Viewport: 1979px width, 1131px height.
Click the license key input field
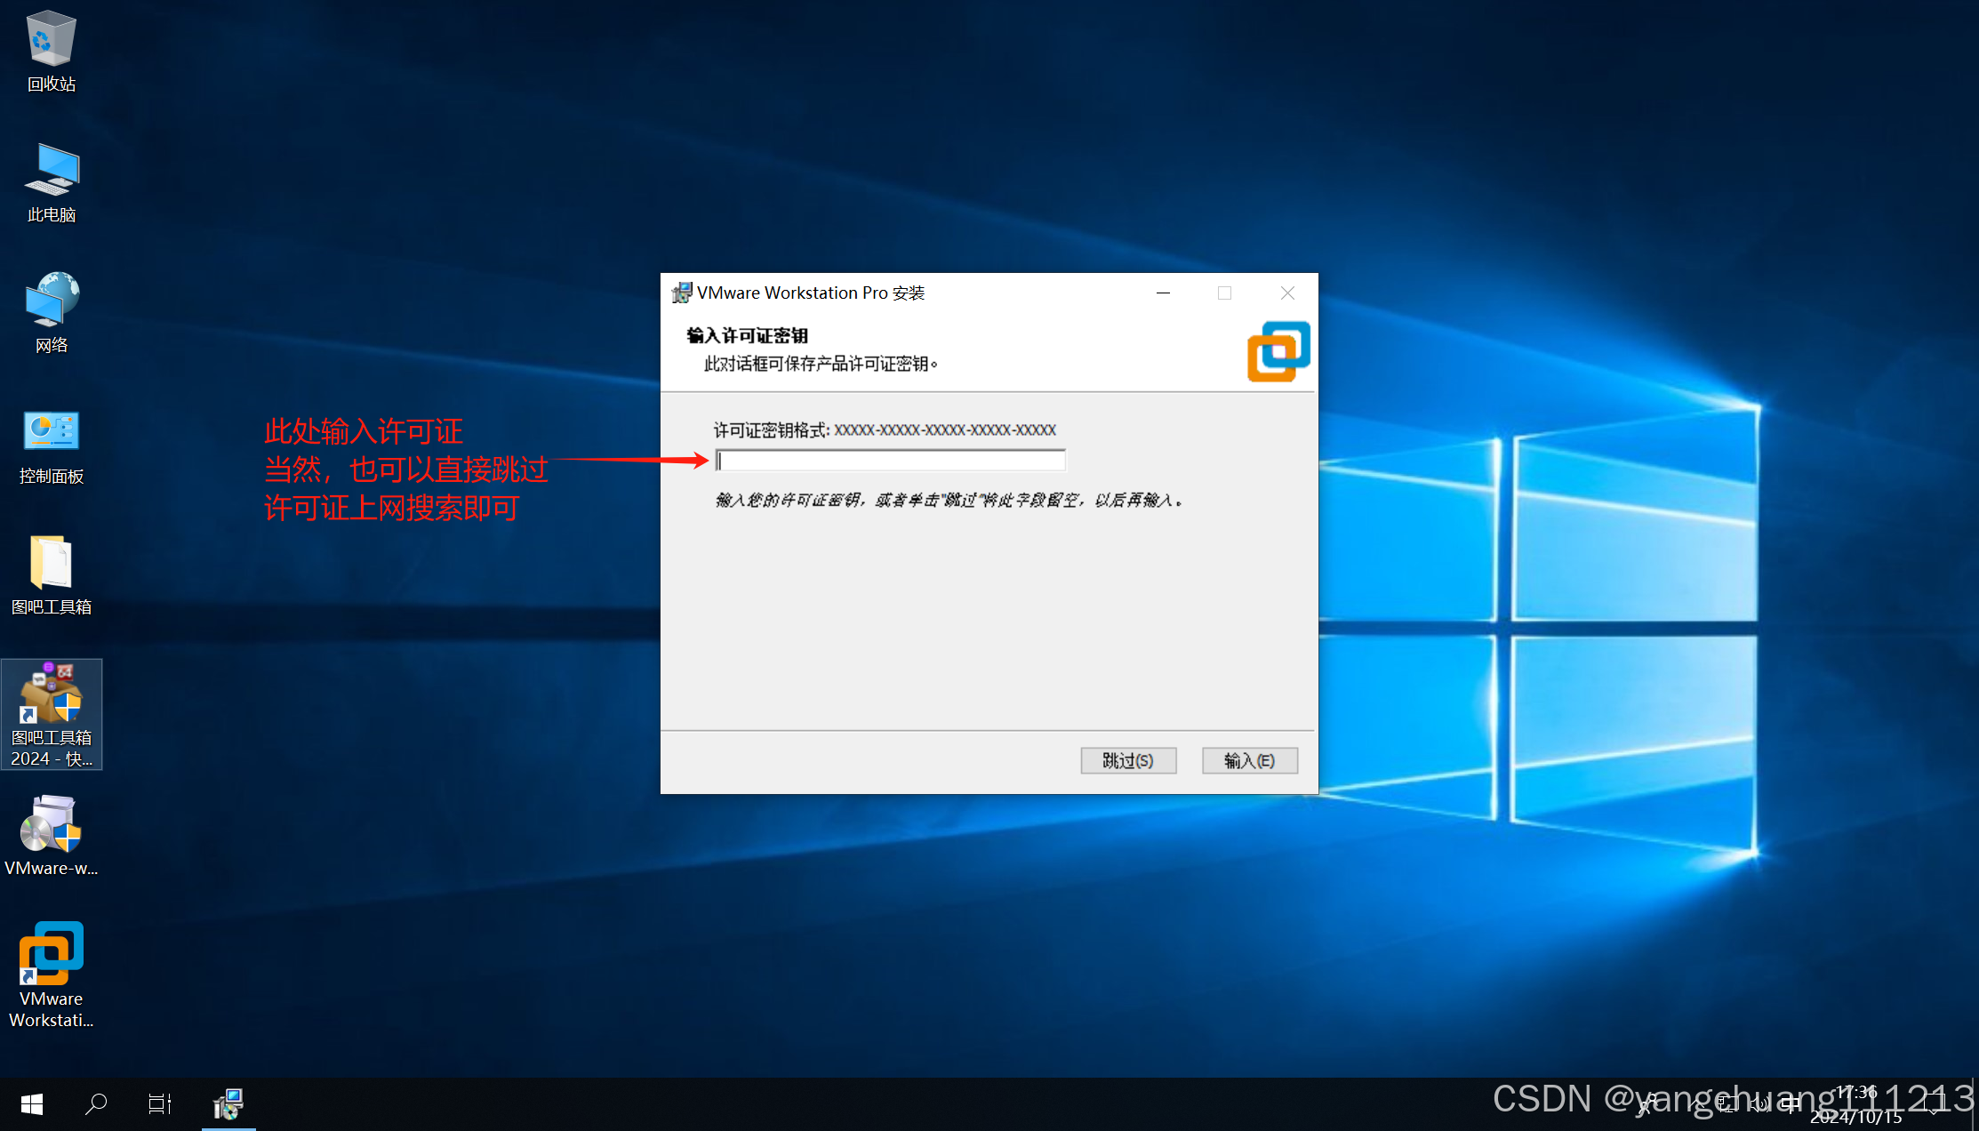[x=891, y=460]
